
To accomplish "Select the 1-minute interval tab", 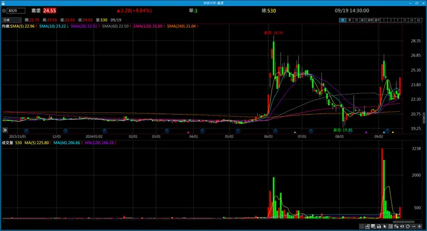I will click(384, 20).
